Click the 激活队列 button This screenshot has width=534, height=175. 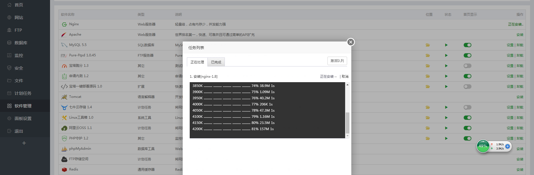click(x=337, y=61)
